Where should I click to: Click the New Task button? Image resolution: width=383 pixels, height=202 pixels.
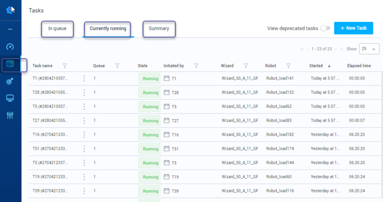[353, 28]
